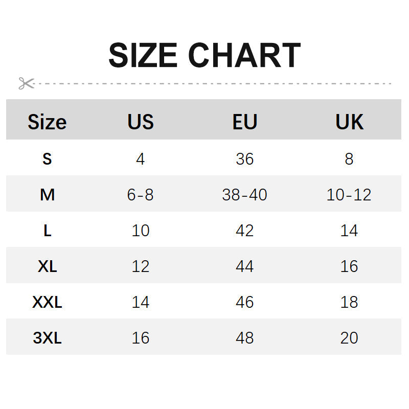The width and height of the screenshot is (409, 409).
Task: Click the S size row label
Action: (x=47, y=159)
